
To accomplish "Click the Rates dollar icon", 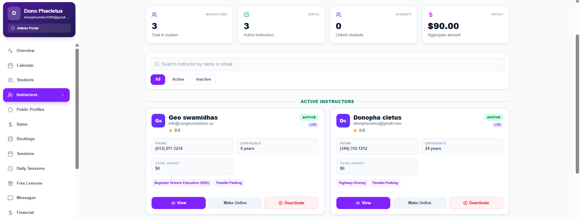I will [10, 124].
